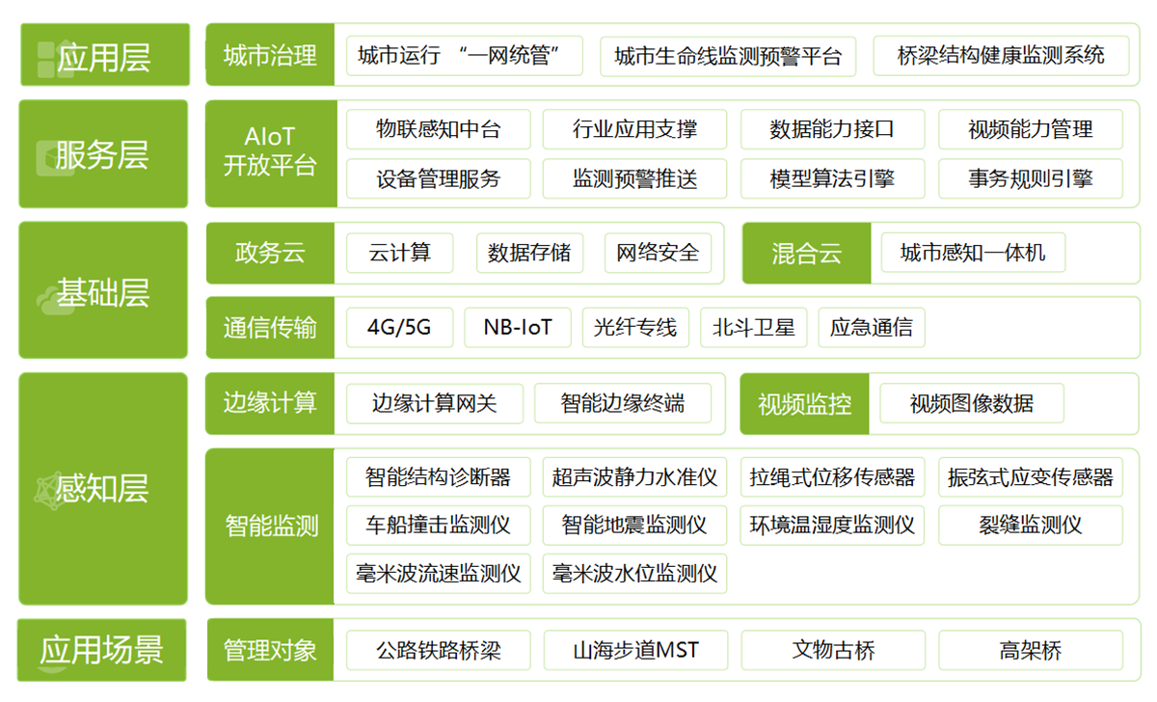Choose the 振弦式应变传感器 box
Viewport: 1157px width, 702px height.
click(1031, 477)
